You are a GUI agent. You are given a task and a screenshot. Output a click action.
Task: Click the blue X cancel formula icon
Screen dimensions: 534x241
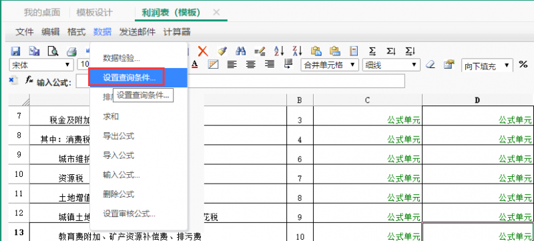12,80
